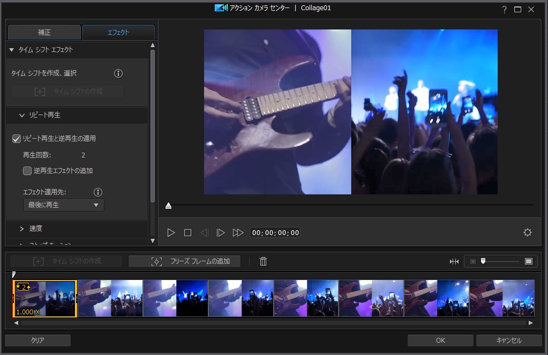Delete selection with the trash icon
The width and height of the screenshot is (548, 355).
coord(263,261)
